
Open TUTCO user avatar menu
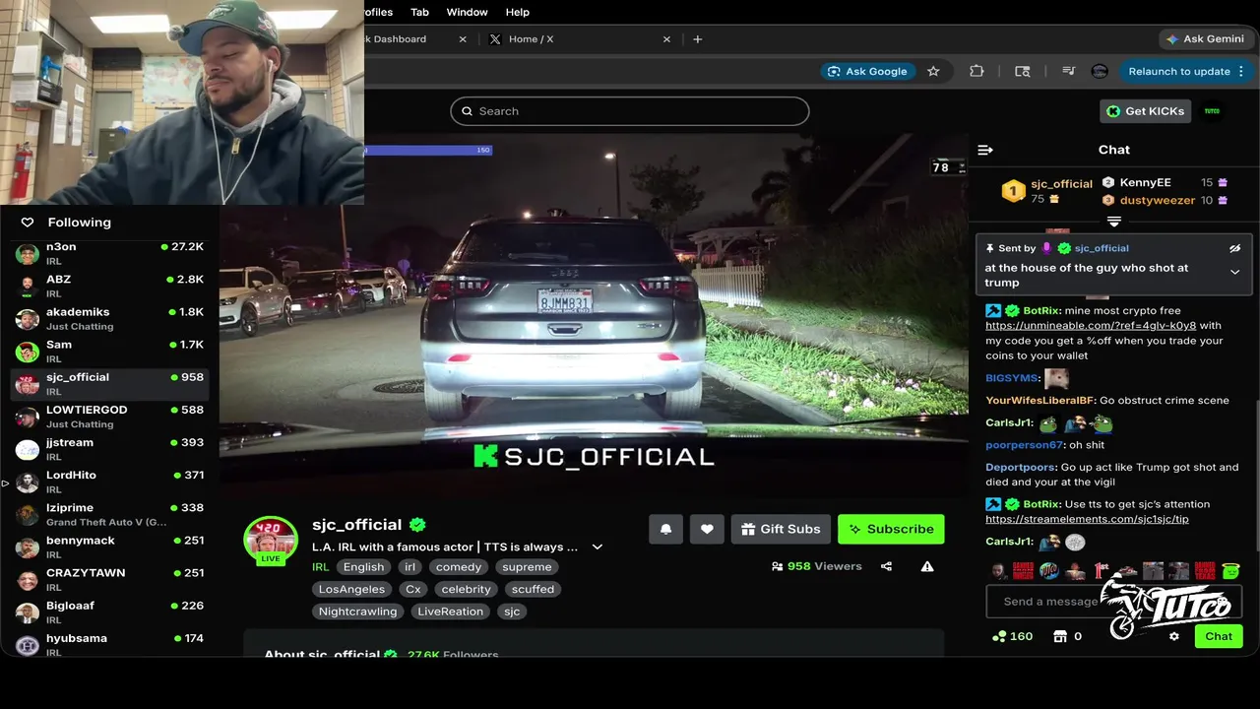(x=1213, y=111)
